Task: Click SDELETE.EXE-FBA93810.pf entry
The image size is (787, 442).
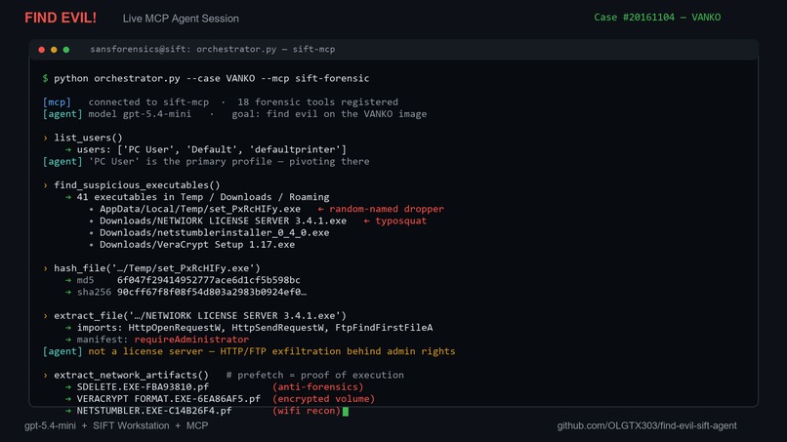Action: (x=143, y=386)
